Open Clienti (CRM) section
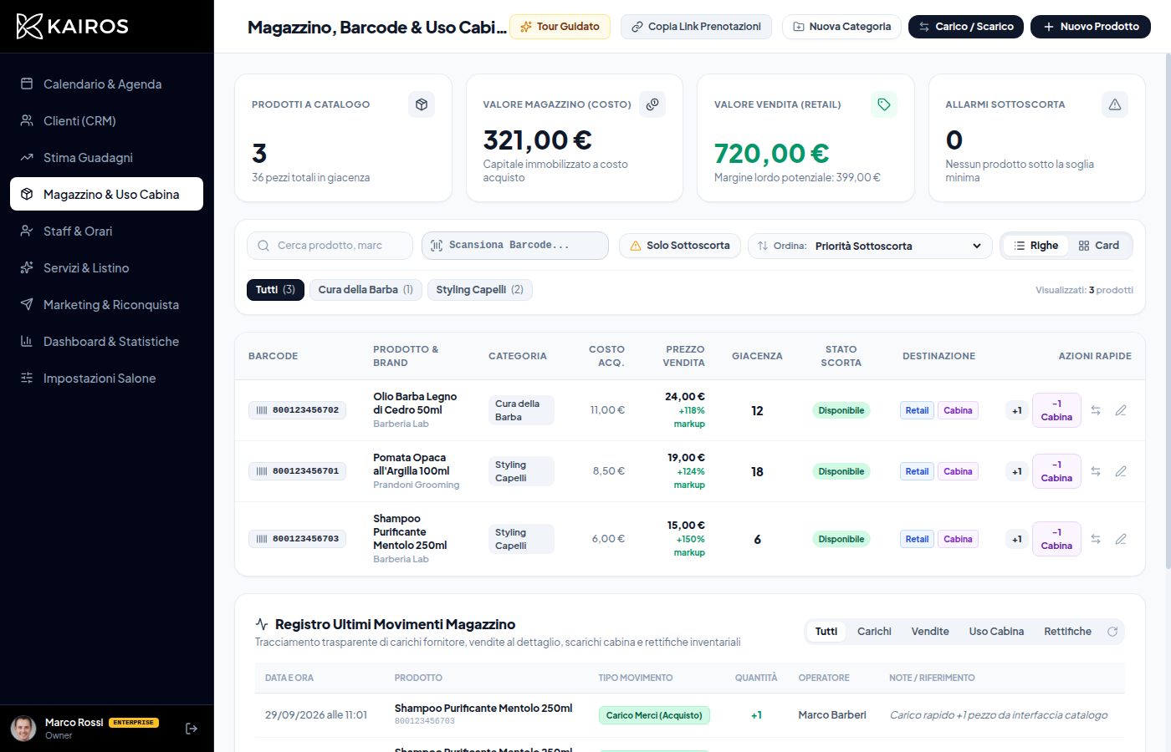 106,120
